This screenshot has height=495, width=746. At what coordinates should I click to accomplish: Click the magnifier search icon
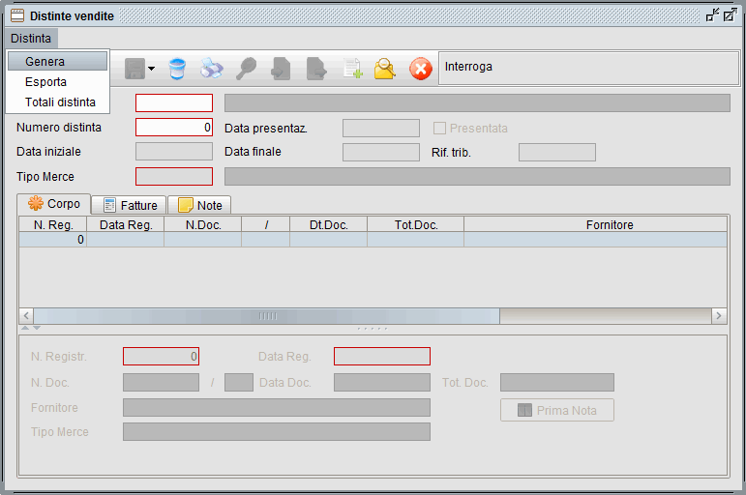(246, 69)
